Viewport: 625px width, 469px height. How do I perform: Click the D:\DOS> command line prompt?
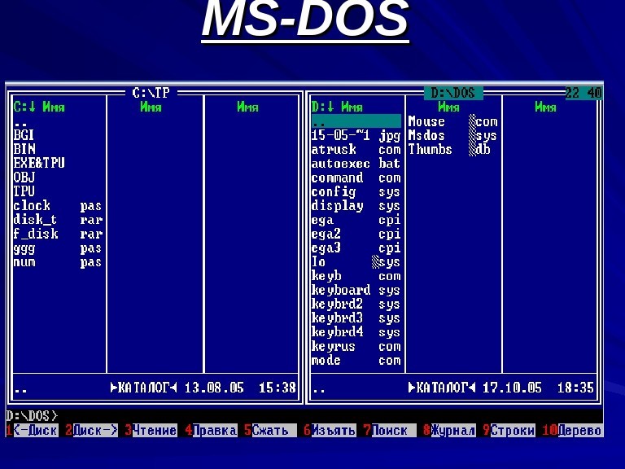(x=32, y=416)
